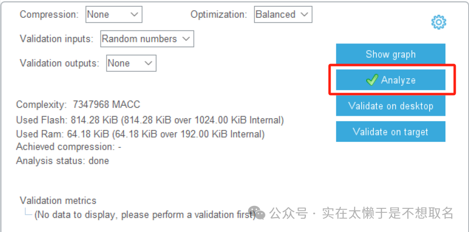Click the Achieved compression line
Image resolution: width=469 pixels, height=232 pixels.
68,147
